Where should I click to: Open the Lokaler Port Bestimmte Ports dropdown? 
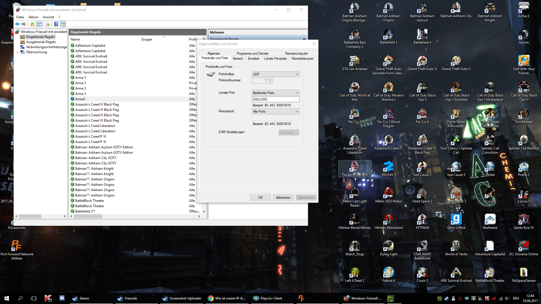click(275, 93)
